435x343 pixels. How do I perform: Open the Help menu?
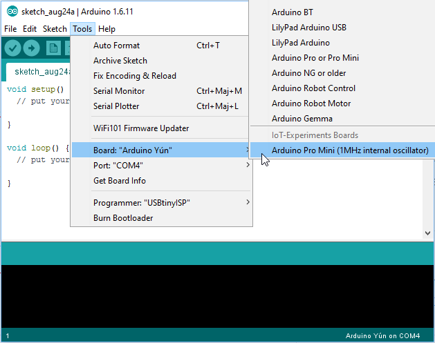click(107, 29)
